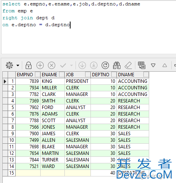176x183 pixels.
Task: Click the ADAMS name cell
Action: tap(53, 114)
